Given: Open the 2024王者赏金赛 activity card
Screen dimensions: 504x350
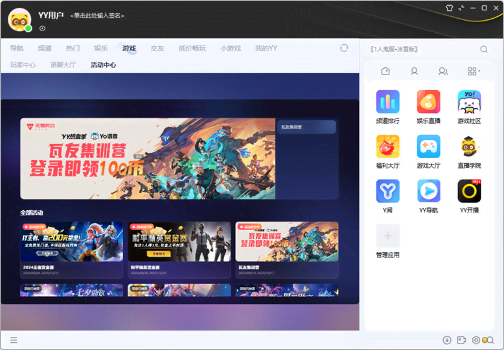Looking at the screenshot, I should pos(71,250).
